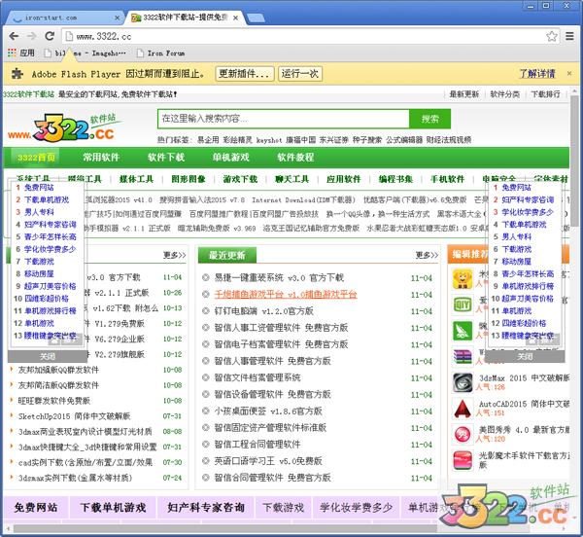Open 友邦加强版QQ群发软件 link

pos(58,370)
